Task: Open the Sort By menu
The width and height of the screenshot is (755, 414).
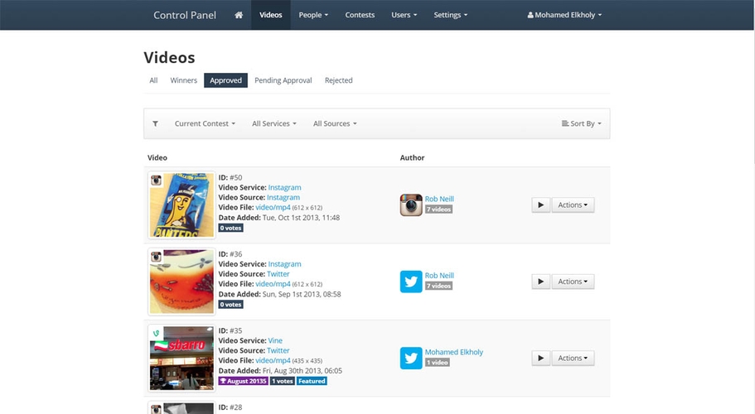Action: point(582,123)
